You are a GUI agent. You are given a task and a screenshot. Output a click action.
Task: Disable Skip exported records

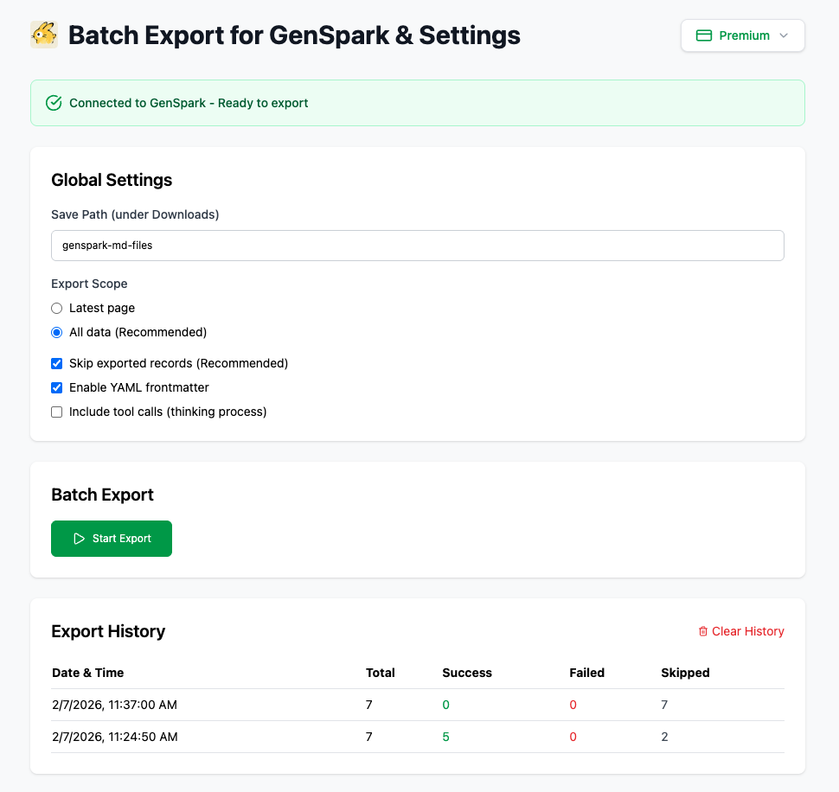point(56,363)
